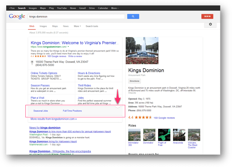The image size is (232, 167).
Task: Click the blue magnifier search button
Action: (x=133, y=16)
